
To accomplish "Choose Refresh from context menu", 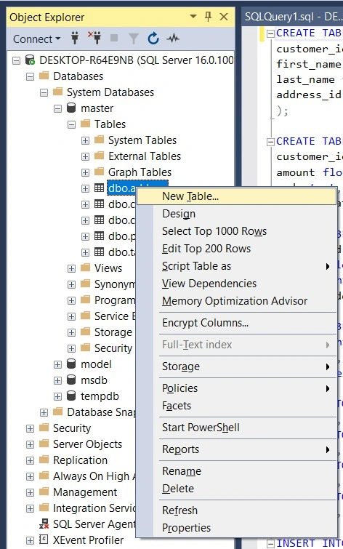I will (236, 510).
